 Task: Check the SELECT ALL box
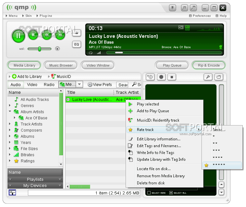point(171,193)
